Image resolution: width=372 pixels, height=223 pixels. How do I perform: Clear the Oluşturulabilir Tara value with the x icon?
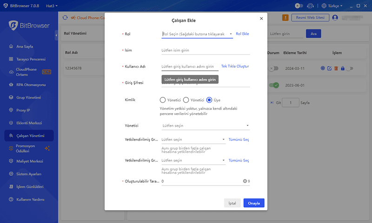tap(245, 181)
